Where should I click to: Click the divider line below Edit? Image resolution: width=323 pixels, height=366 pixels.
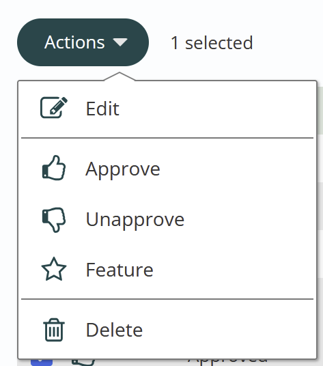(167, 138)
